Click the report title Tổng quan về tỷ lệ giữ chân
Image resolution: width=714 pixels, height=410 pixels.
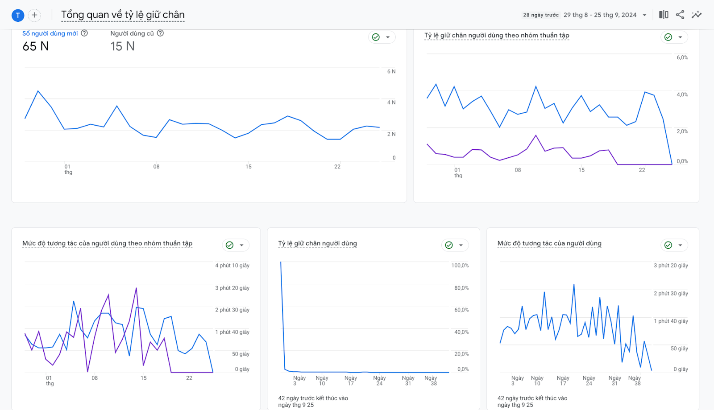coord(123,15)
